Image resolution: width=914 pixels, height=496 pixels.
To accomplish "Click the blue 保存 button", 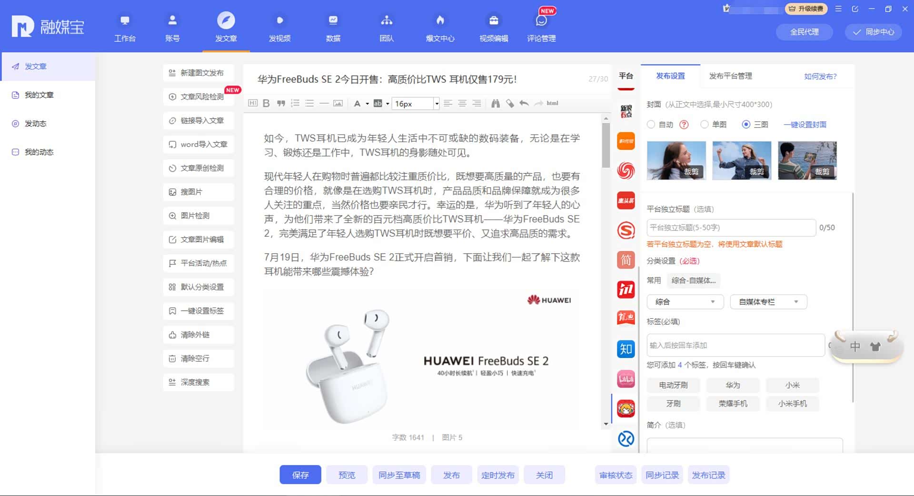I will pyautogui.click(x=300, y=475).
